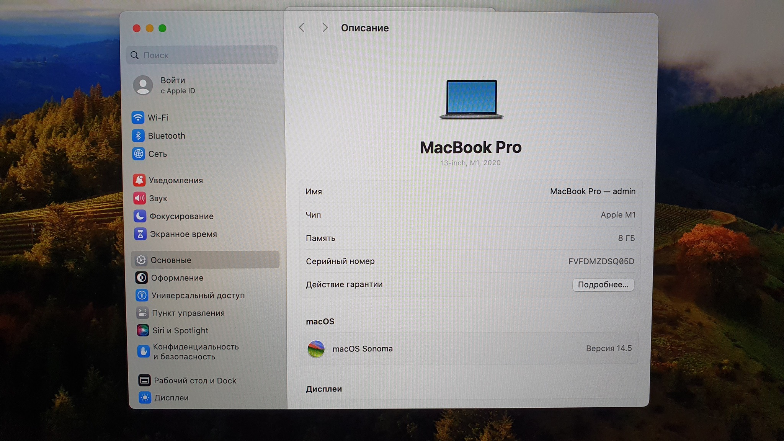
Task: Open Оформление appearance settings
Action: pos(177,278)
